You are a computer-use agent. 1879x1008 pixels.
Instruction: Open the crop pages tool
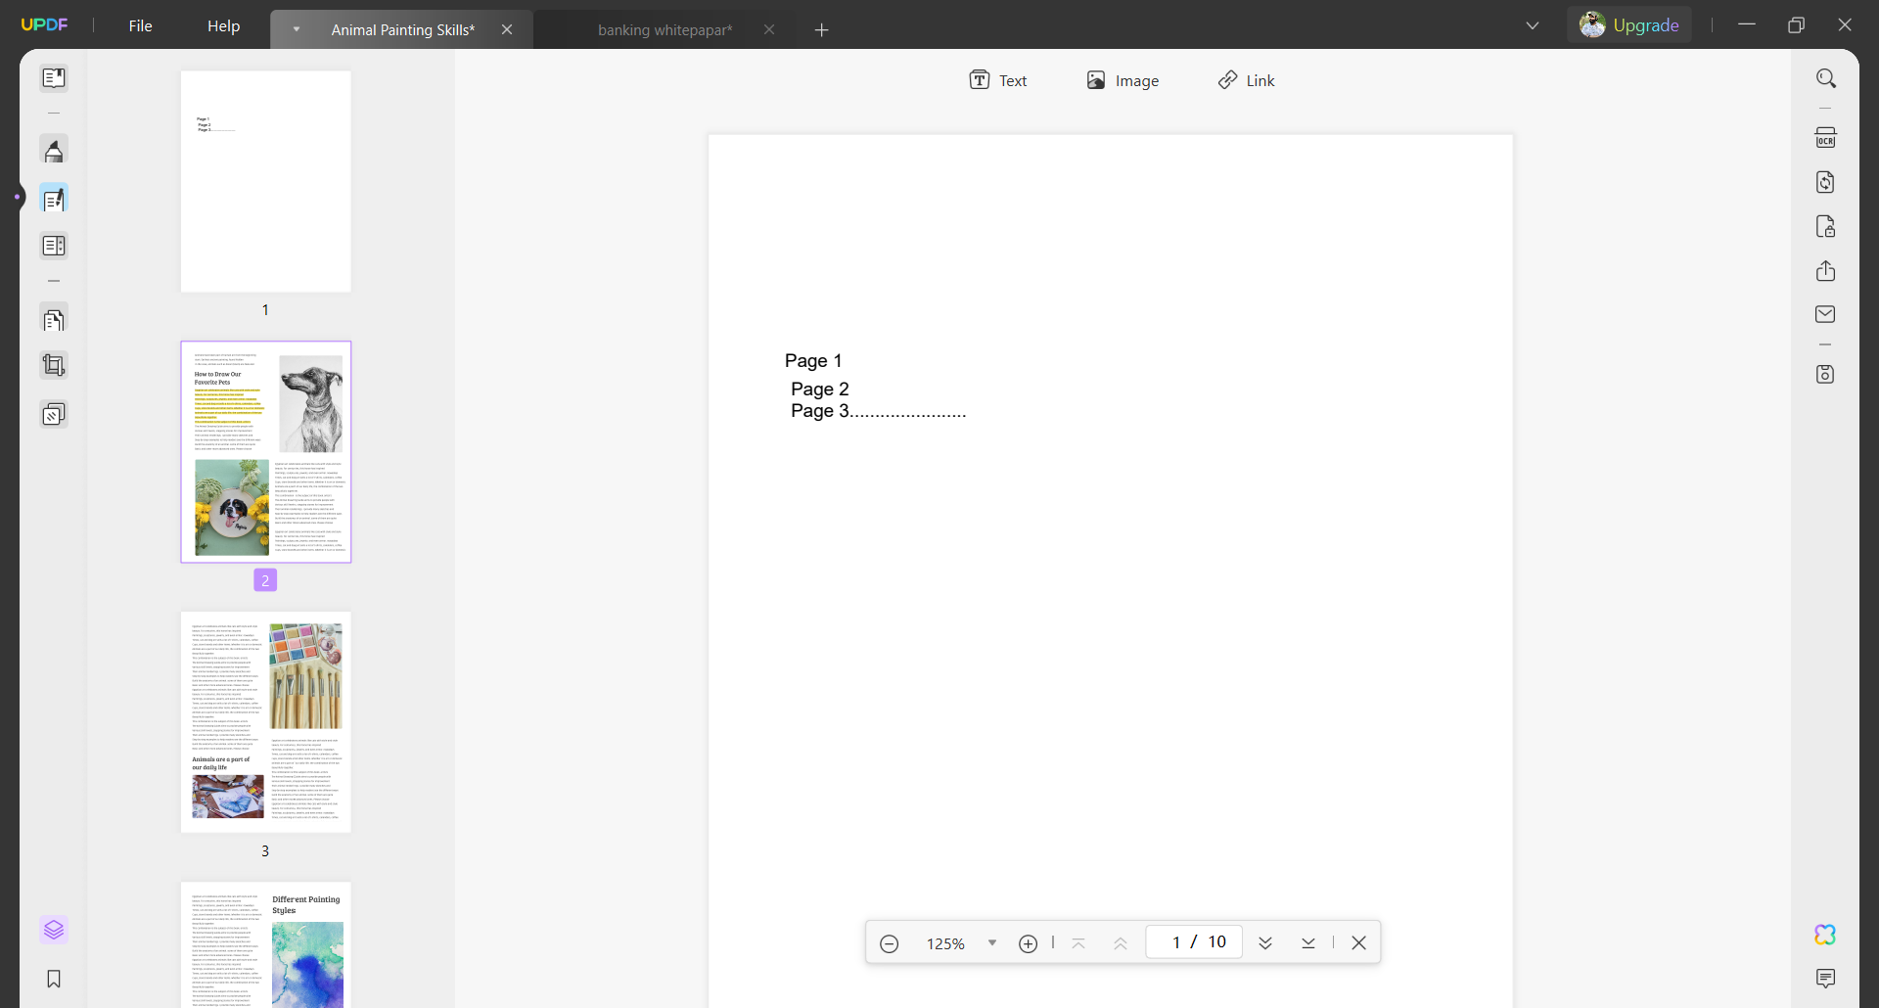pyautogui.click(x=55, y=365)
